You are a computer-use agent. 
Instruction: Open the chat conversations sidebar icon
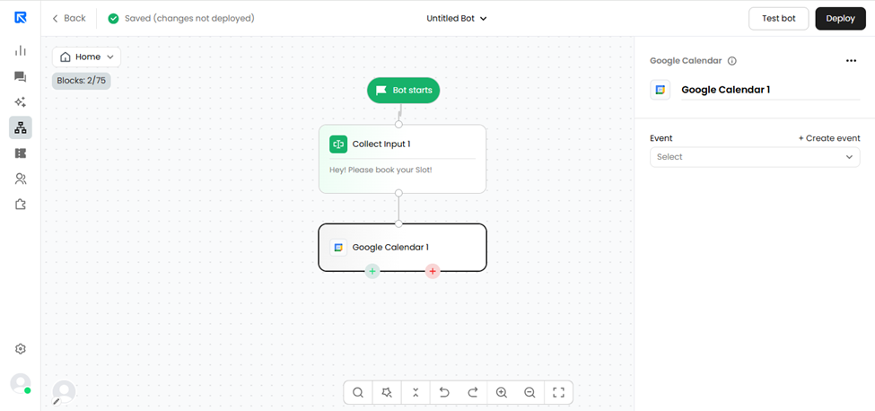point(21,77)
